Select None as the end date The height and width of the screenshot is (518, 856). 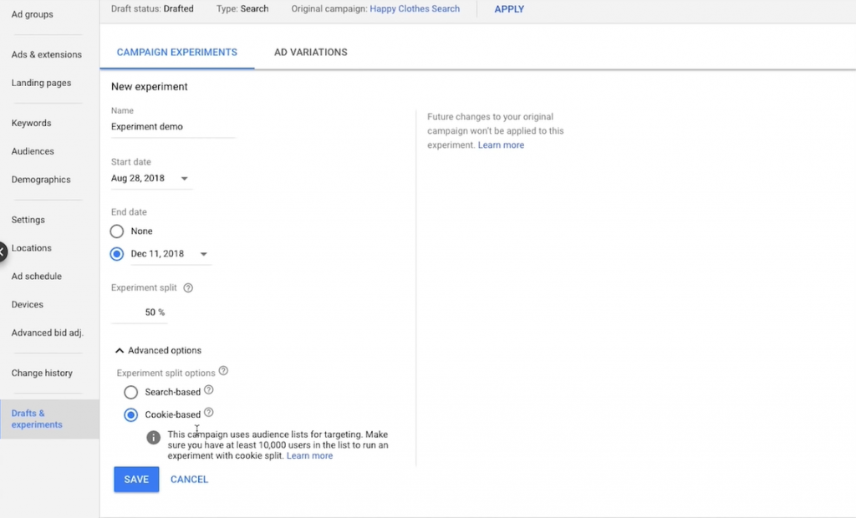[117, 231]
